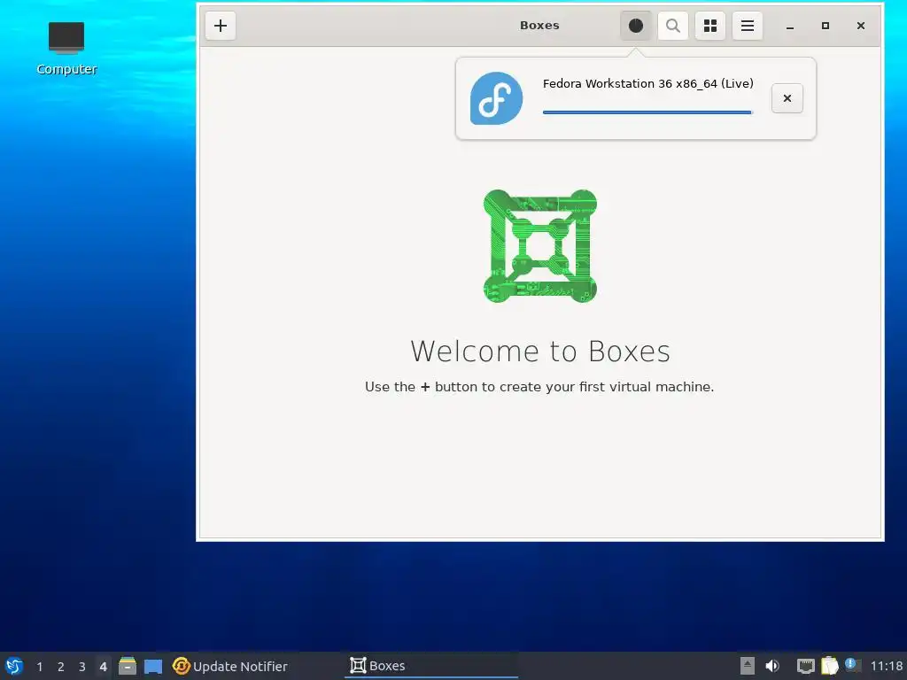Viewport: 907px width, 680px height.
Task: Open the Computer desktop icon
Action: [66, 49]
